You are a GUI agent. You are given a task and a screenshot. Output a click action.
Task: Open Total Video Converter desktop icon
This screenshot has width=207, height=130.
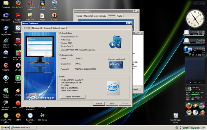coord(30,109)
